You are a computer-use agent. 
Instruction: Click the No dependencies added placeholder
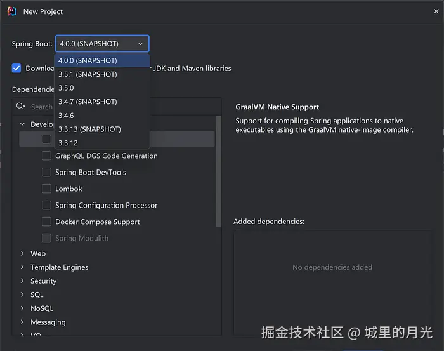(x=332, y=267)
